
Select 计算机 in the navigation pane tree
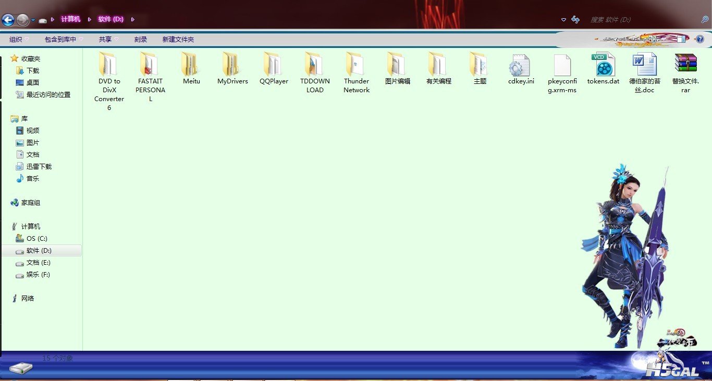click(25, 226)
